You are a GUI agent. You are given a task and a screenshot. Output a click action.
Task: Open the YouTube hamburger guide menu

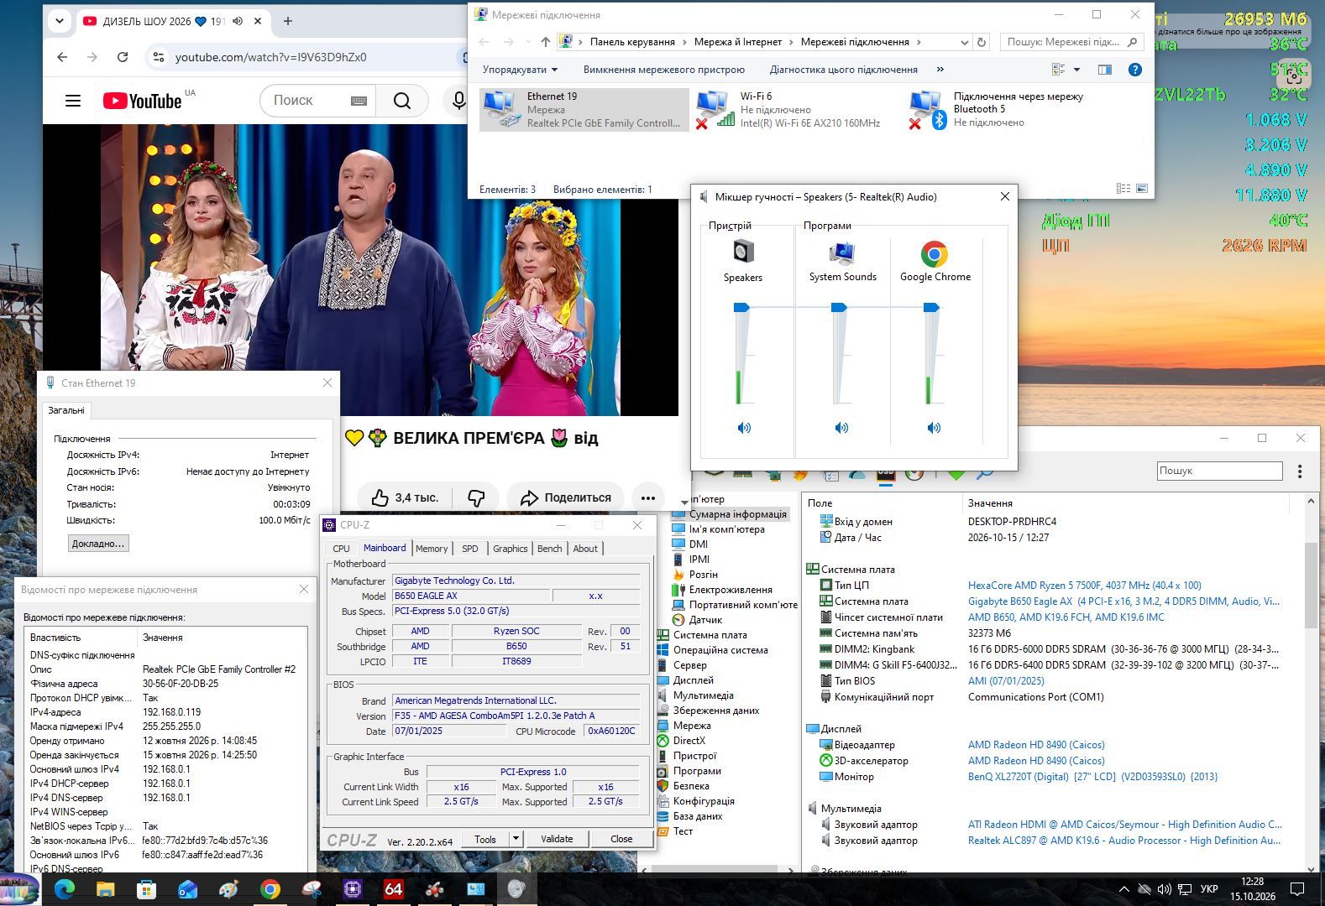coord(73,101)
